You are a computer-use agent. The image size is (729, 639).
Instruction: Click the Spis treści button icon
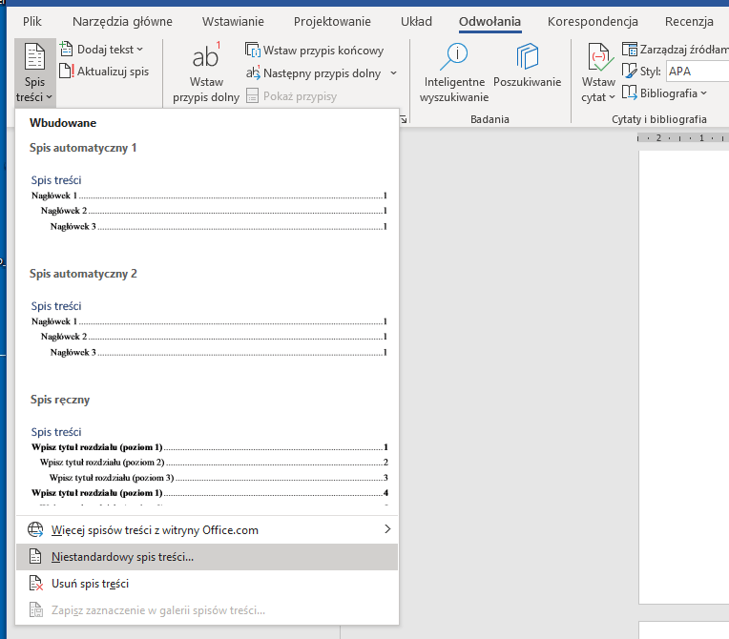(x=34, y=57)
